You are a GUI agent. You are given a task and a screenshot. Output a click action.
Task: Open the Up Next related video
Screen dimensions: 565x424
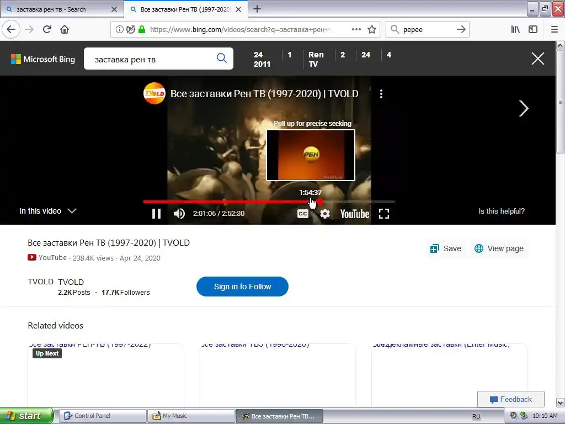[105, 375]
